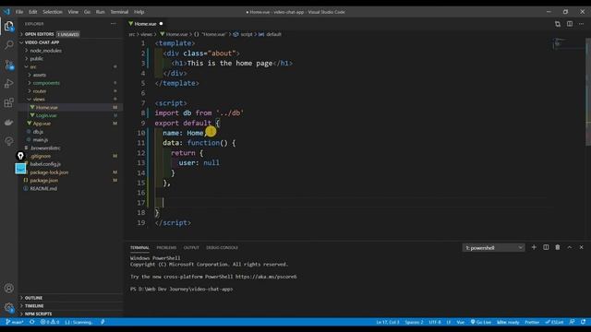Open the Explorer view in activity bar

tap(8, 26)
